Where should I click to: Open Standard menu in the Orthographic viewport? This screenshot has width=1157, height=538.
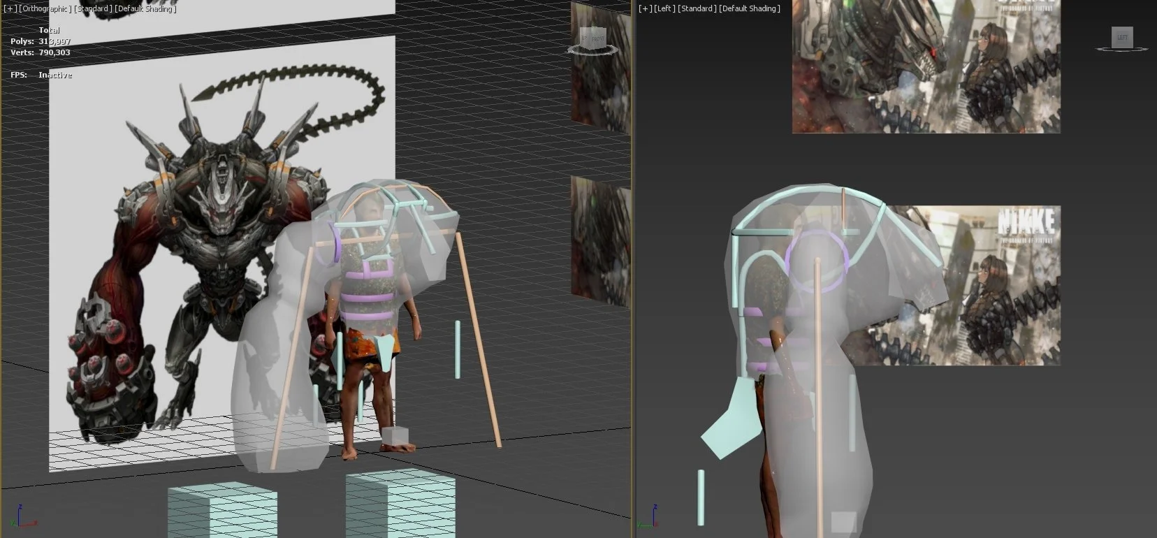pos(93,9)
